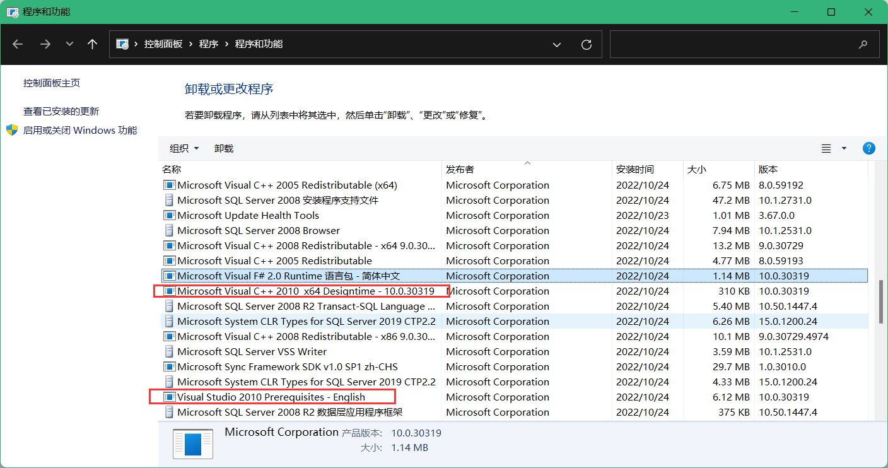This screenshot has height=468, width=888.
Task: Sort by the 版本 column header
Action: click(x=811, y=169)
